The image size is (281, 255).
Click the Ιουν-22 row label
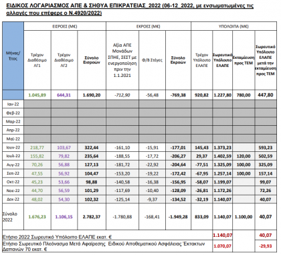(13, 147)
